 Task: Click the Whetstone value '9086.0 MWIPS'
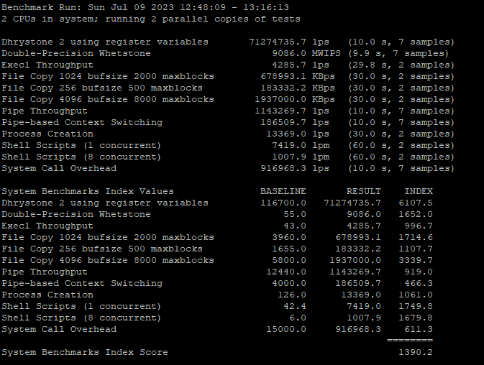[x=306, y=53]
